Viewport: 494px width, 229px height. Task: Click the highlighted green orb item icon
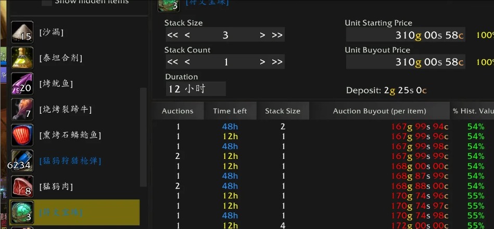[22, 212]
